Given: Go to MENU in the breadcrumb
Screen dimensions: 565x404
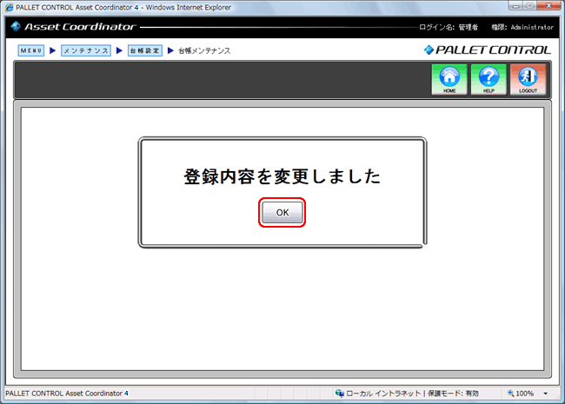Looking at the screenshot, I should (31, 51).
